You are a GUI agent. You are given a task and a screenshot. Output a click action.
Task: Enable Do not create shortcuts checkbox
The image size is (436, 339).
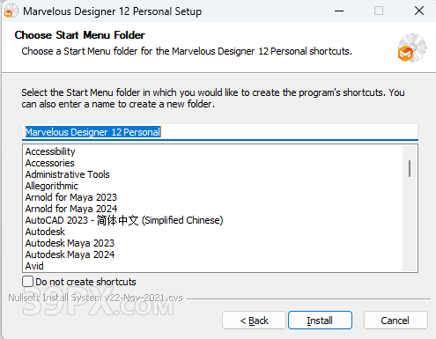27,281
